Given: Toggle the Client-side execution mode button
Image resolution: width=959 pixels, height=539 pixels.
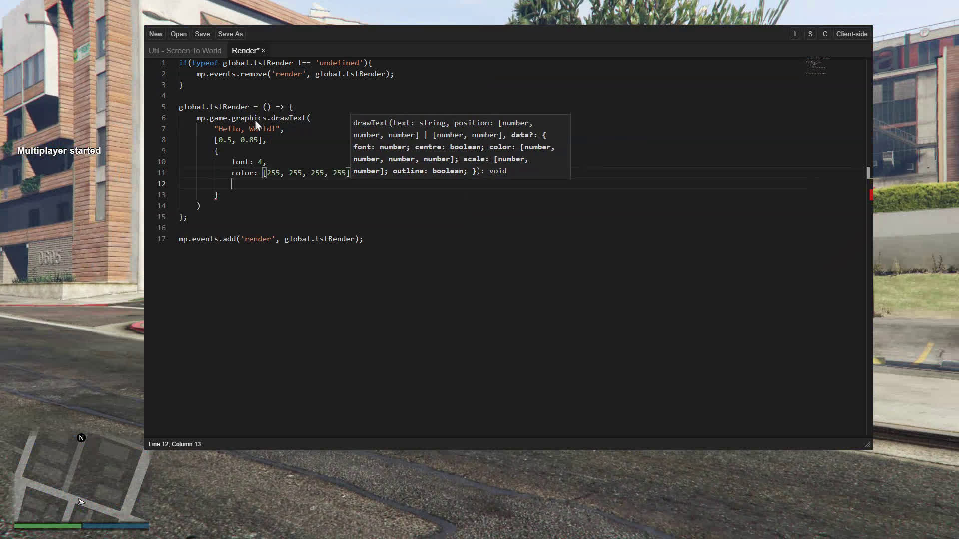Looking at the screenshot, I should [x=851, y=34].
